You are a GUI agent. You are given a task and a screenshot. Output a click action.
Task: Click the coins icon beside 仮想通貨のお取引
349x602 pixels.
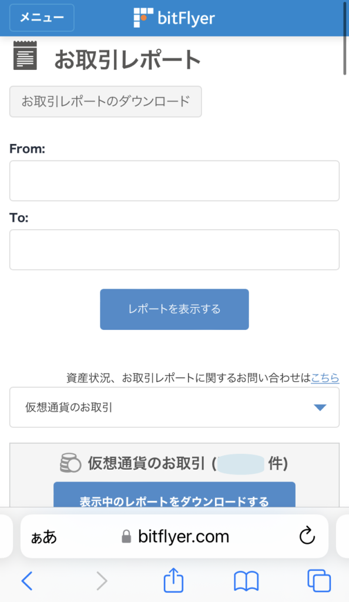[x=71, y=463]
